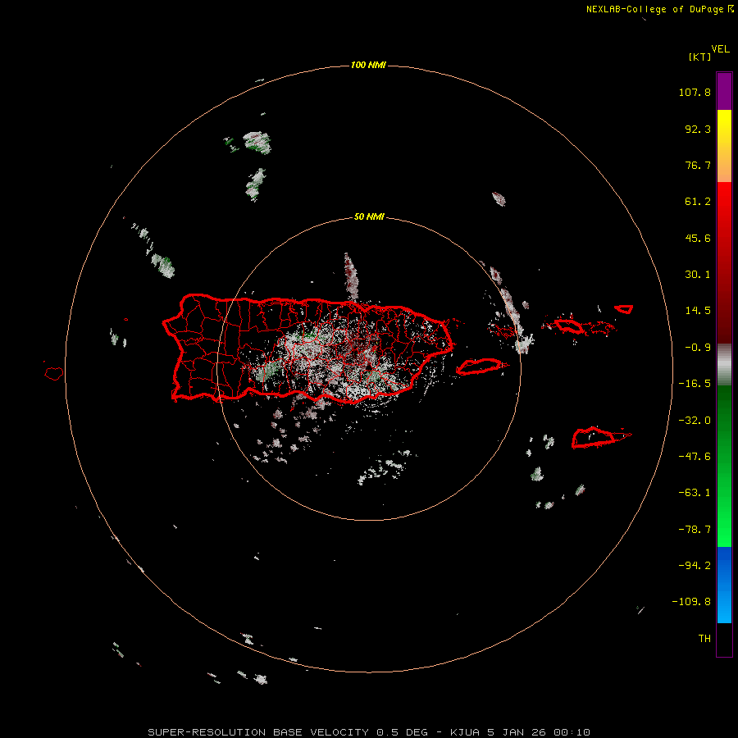This screenshot has width=738, height=738.
Task: Click the -0.9 legend value
Action: (x=698, y=348)
